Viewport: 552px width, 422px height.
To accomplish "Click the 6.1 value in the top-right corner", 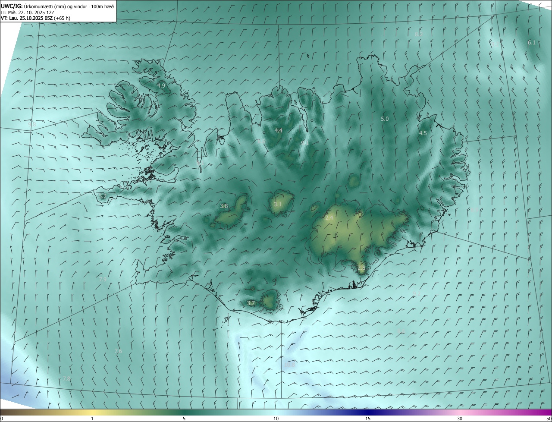I will 532,42.
